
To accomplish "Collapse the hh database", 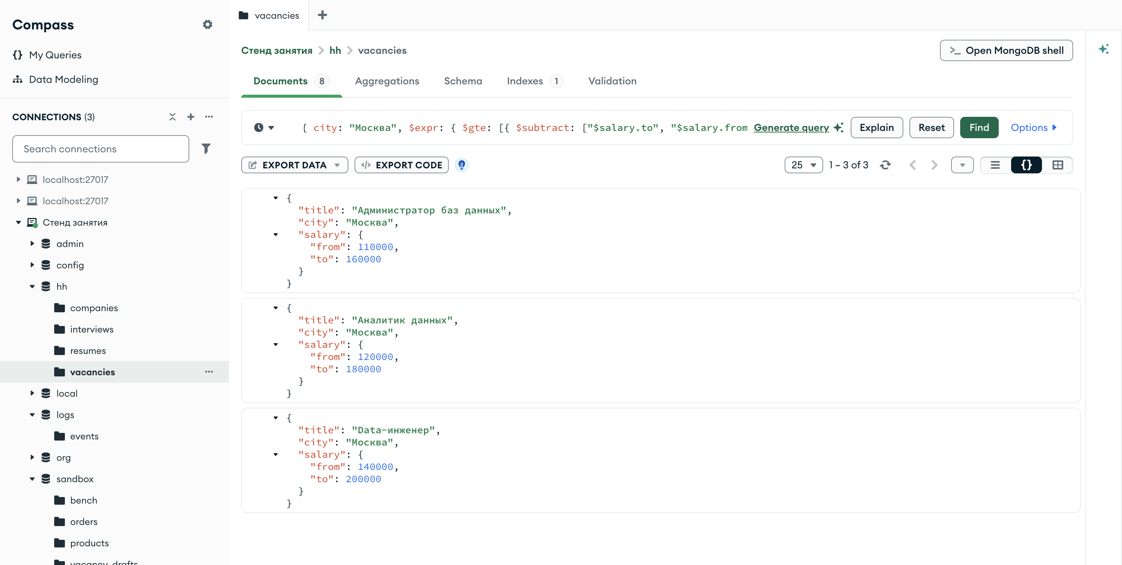I will coord(32,286).
